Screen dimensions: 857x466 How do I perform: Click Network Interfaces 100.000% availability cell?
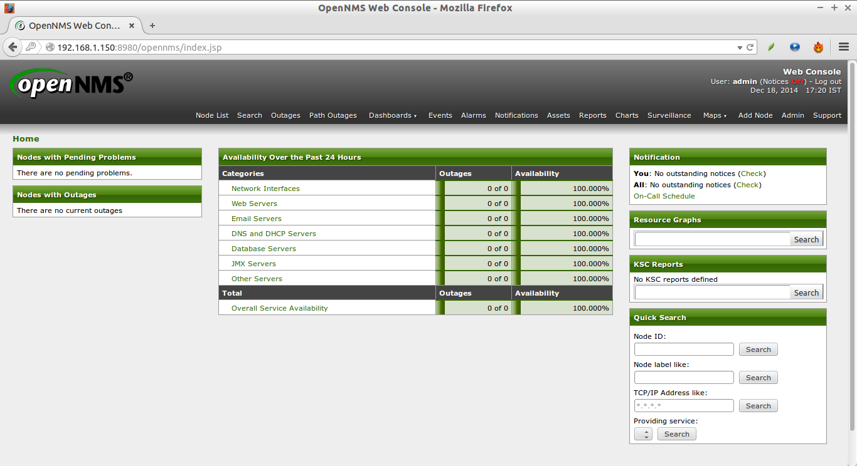562,189
